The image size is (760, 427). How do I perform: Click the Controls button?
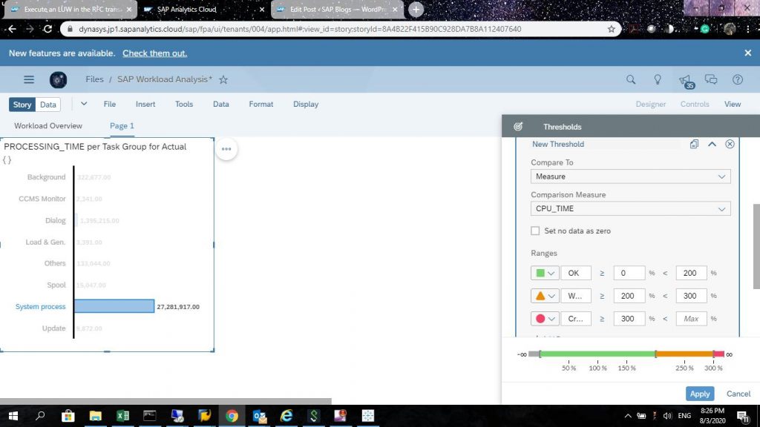tap(695, 104)
